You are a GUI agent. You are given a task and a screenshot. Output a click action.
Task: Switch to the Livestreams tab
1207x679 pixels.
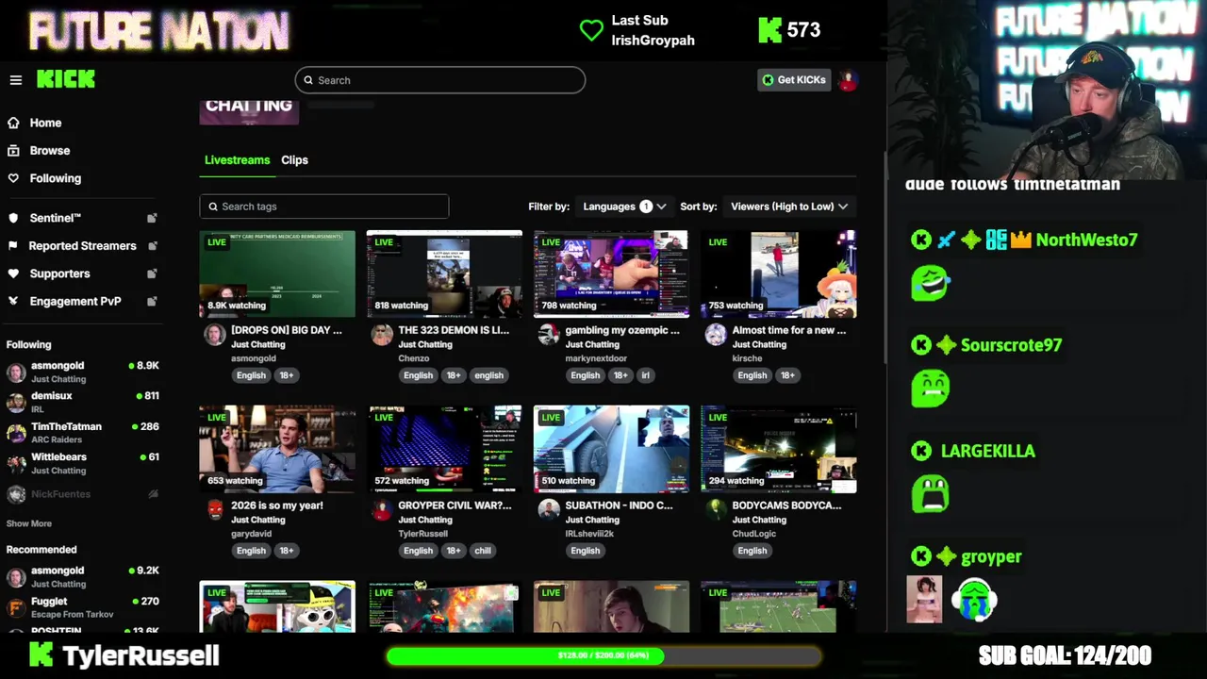pyautogui.click(x=237, y=160)
